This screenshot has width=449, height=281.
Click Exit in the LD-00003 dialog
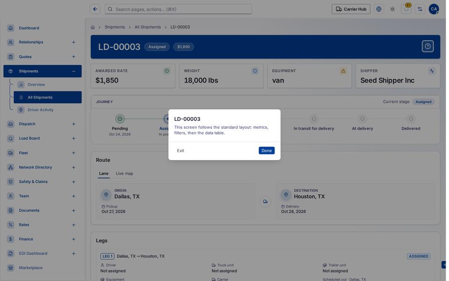181,150
